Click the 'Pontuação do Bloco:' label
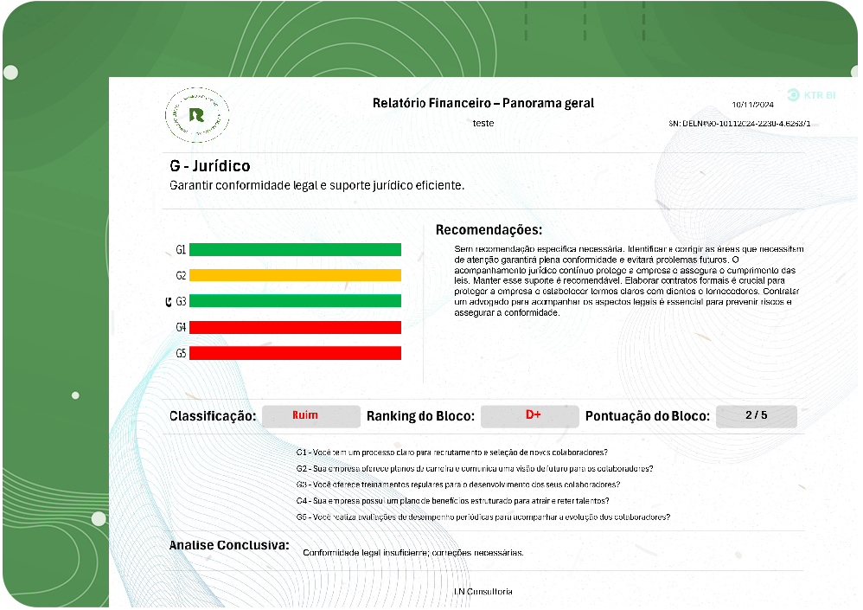The width and height of the screenshot is (863, 610). click(647, 416)
